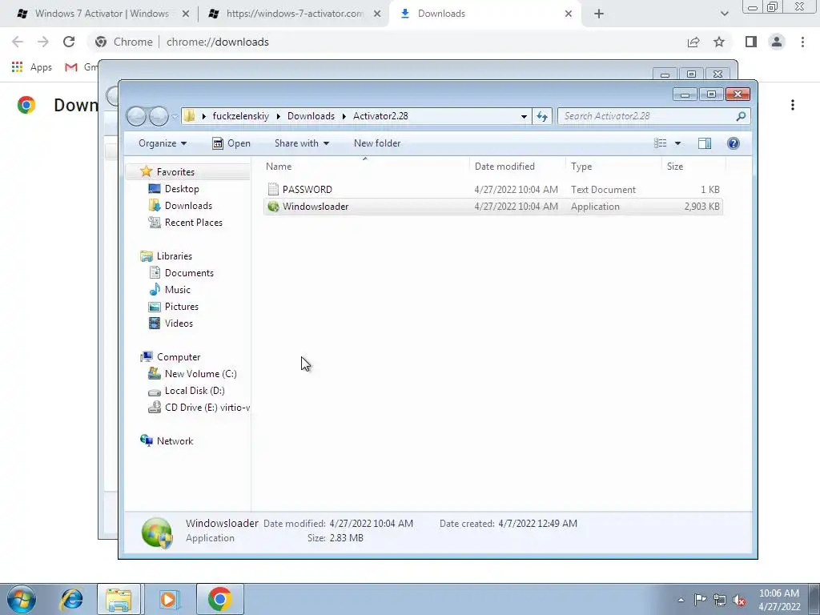Screen dimensions: 820x615
Task: Open recent locations dropdown near nav arrows
Action: click(x=175, y=117)
